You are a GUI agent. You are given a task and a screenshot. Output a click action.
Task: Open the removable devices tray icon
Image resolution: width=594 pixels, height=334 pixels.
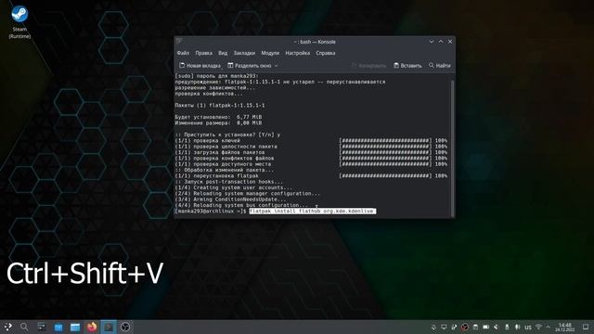(507, 327)
